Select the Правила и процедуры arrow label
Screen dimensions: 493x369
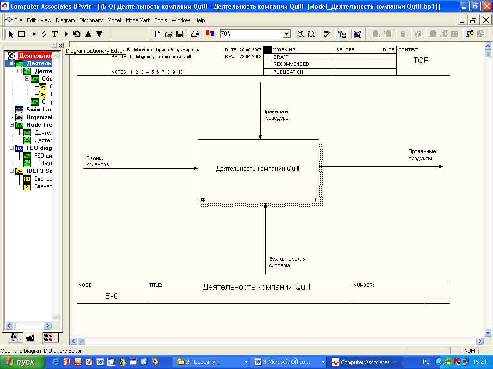(x=276, y=115)
